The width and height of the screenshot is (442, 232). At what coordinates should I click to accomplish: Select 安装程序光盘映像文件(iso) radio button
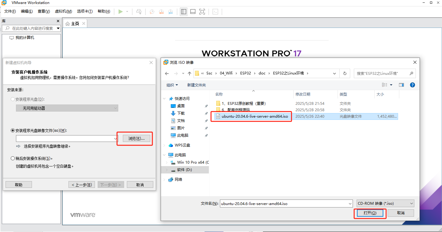pos(13,131)
